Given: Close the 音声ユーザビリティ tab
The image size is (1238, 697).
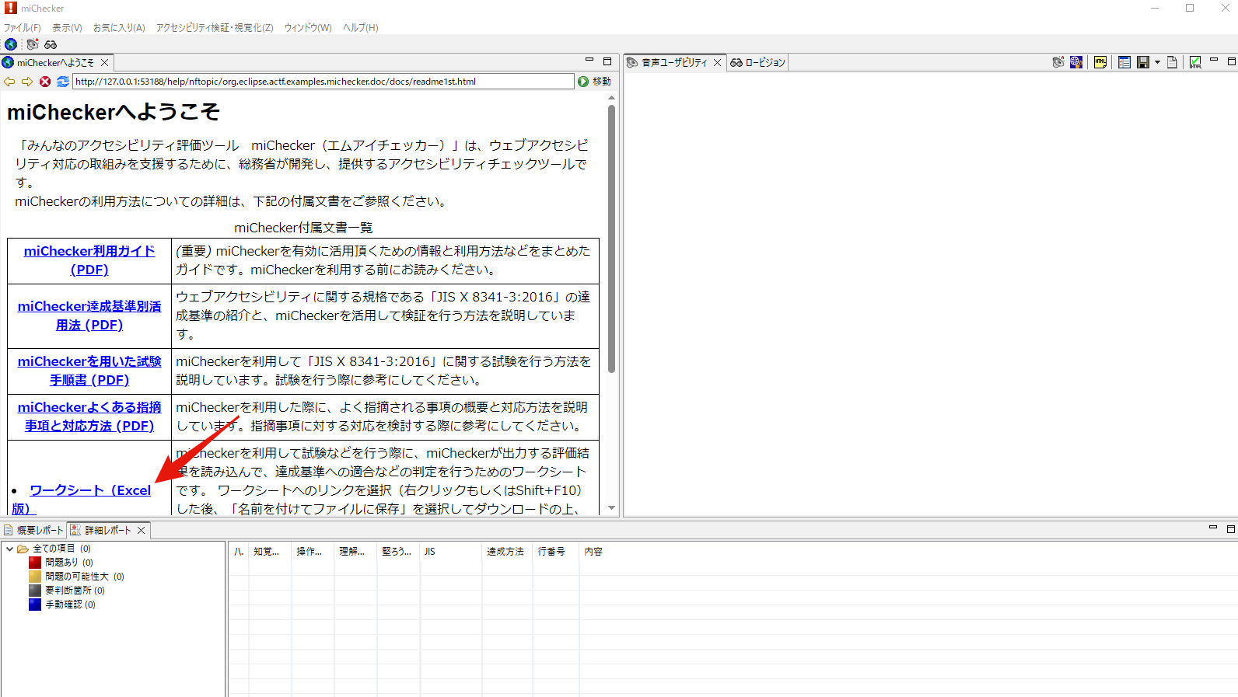Looking at the screenshot, I should pyautogui.click(x=717, y=63).
